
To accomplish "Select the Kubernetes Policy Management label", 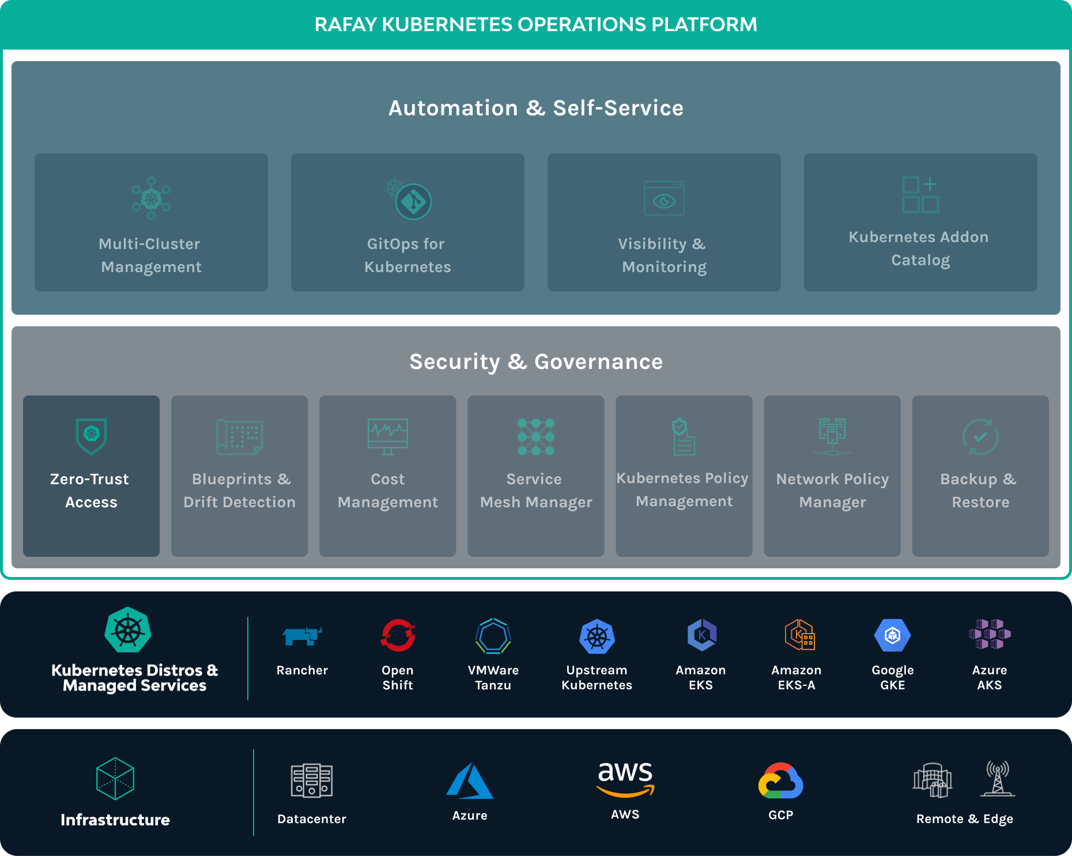I will (x=684, y=489).
